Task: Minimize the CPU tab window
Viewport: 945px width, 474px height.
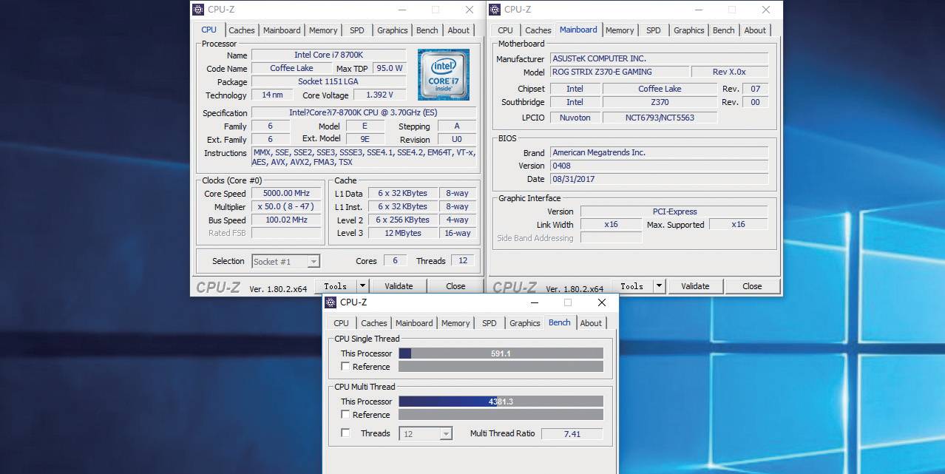Action: 402,10
